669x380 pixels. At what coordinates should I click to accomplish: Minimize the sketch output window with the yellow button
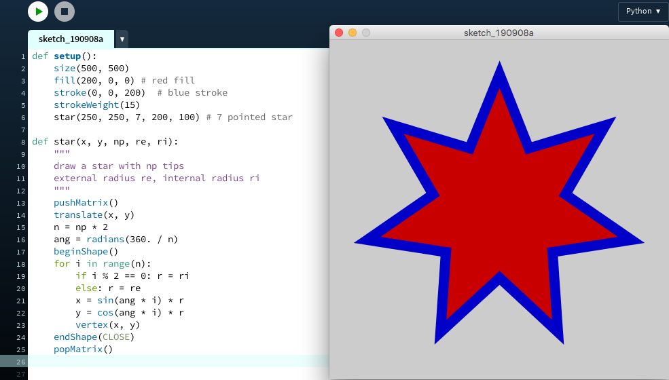pos(352,33)
